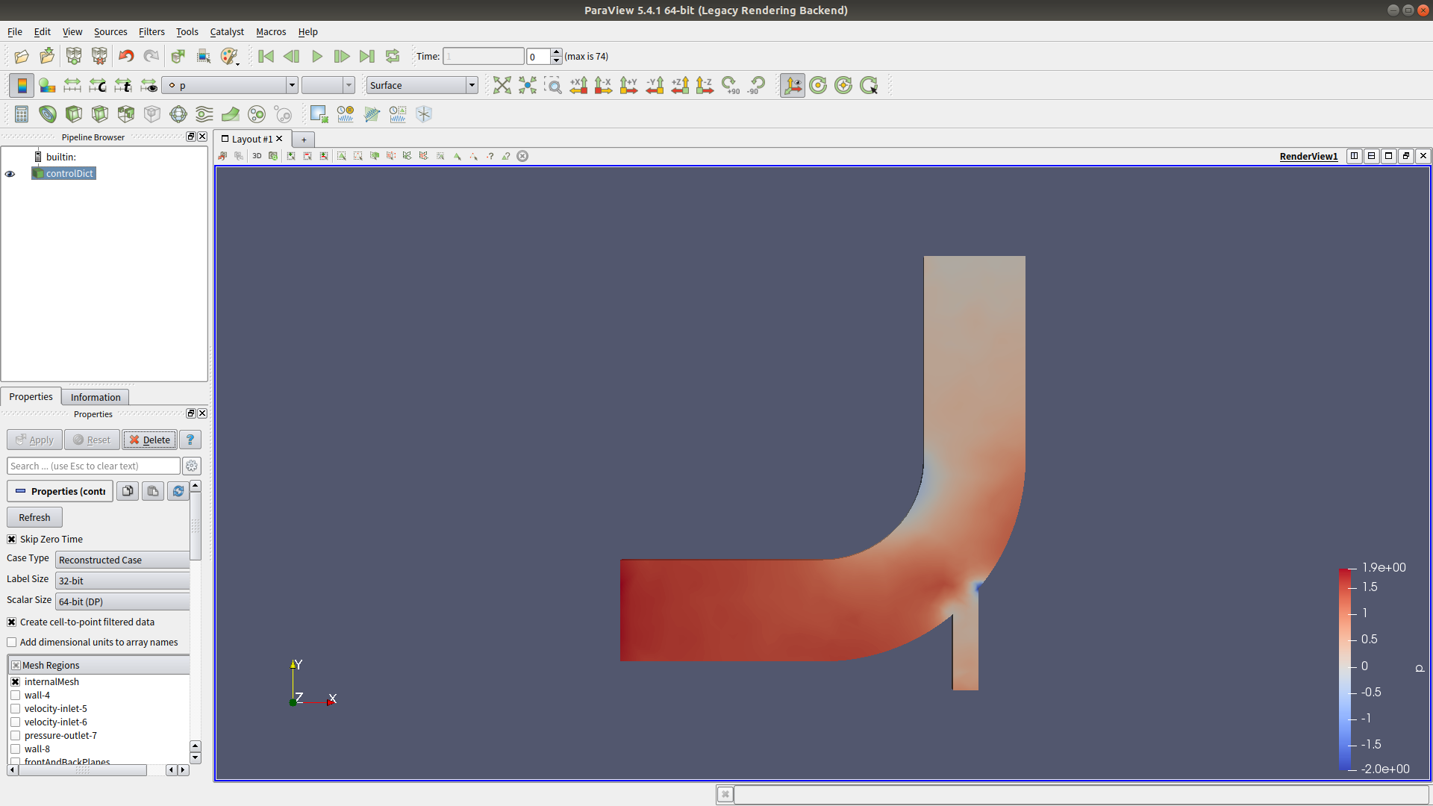Enable wall-4 mesh region
The image size is (1433, 806).
[15, 695]
